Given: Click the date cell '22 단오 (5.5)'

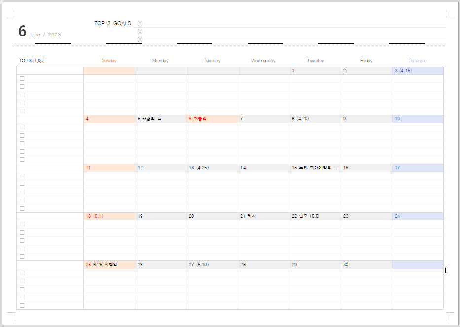Looking at the screenshot, I should 315,217.
